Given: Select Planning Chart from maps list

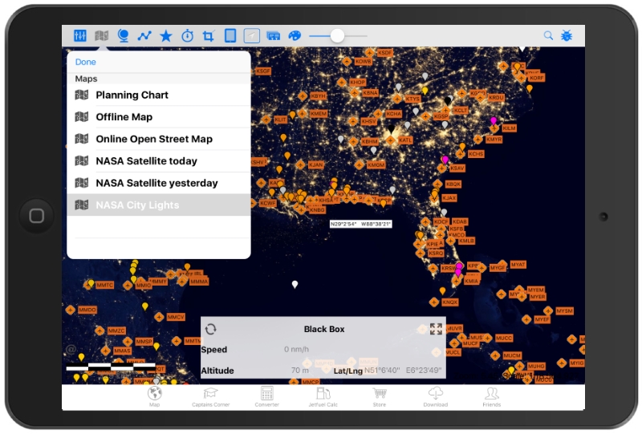Looking at the screenshot, I should (132, 95).
